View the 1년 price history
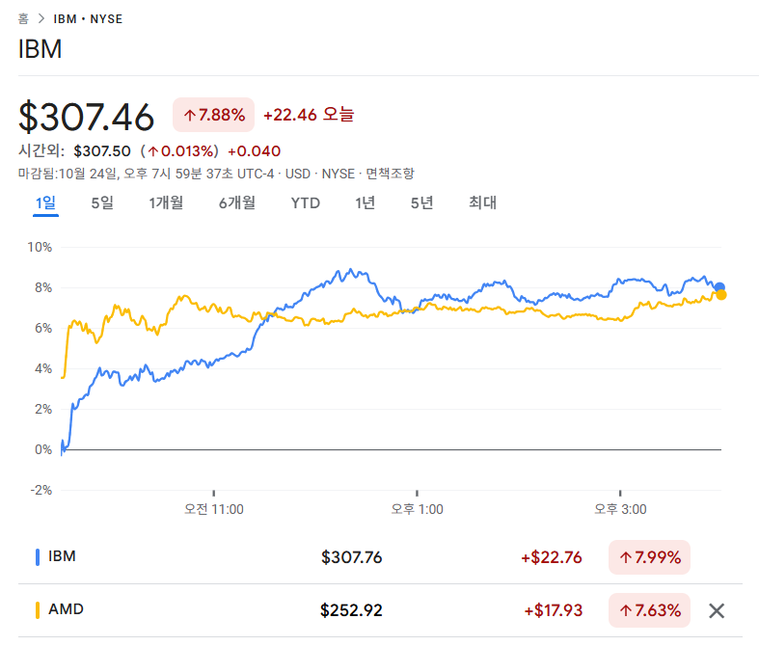 (365, 202)
